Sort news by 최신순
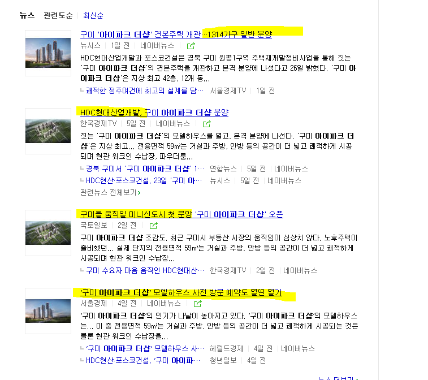428x380 pixels. tap(93, 16)
